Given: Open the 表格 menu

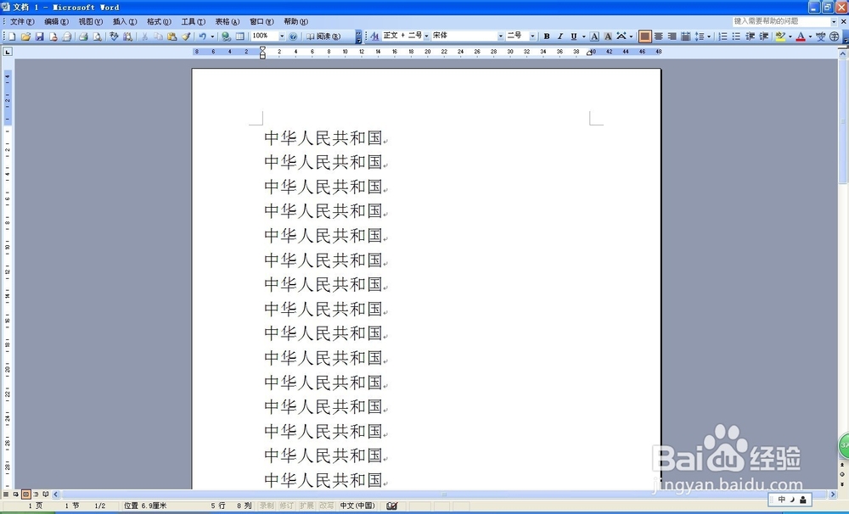Looking at the screenshot, I should coord(227,22).
